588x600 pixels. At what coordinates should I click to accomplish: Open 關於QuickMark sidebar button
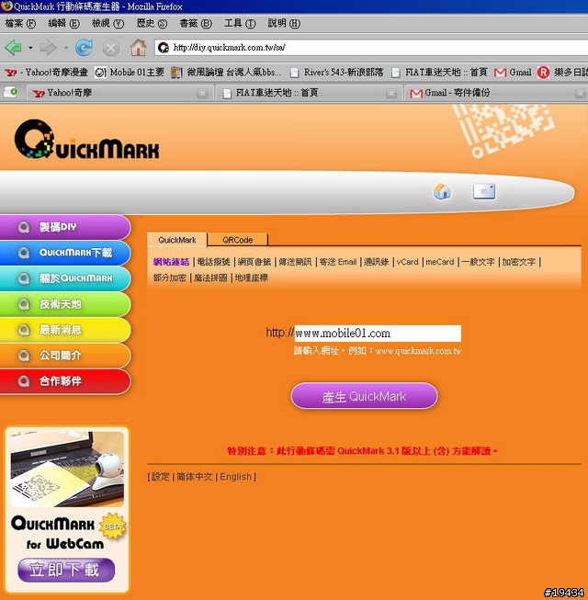pyautogui.click(x=65, y=278)
